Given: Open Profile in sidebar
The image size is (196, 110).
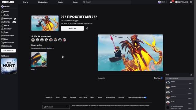Looking at the screenshot, I should [5, 15].
